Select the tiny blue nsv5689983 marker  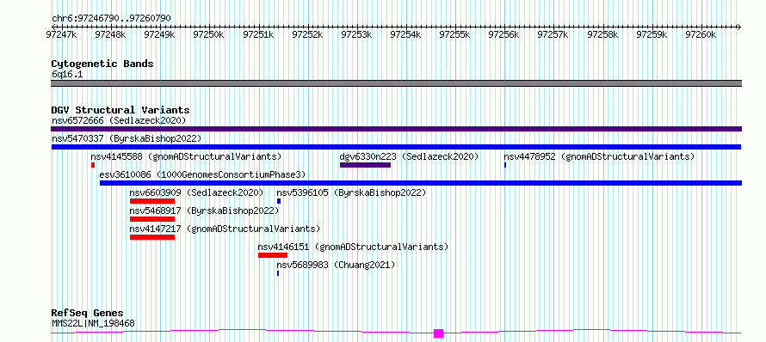coord(278,273)
